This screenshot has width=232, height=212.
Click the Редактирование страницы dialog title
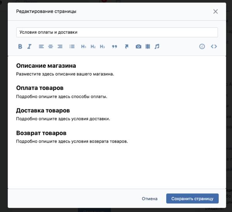tap(46, 11)
